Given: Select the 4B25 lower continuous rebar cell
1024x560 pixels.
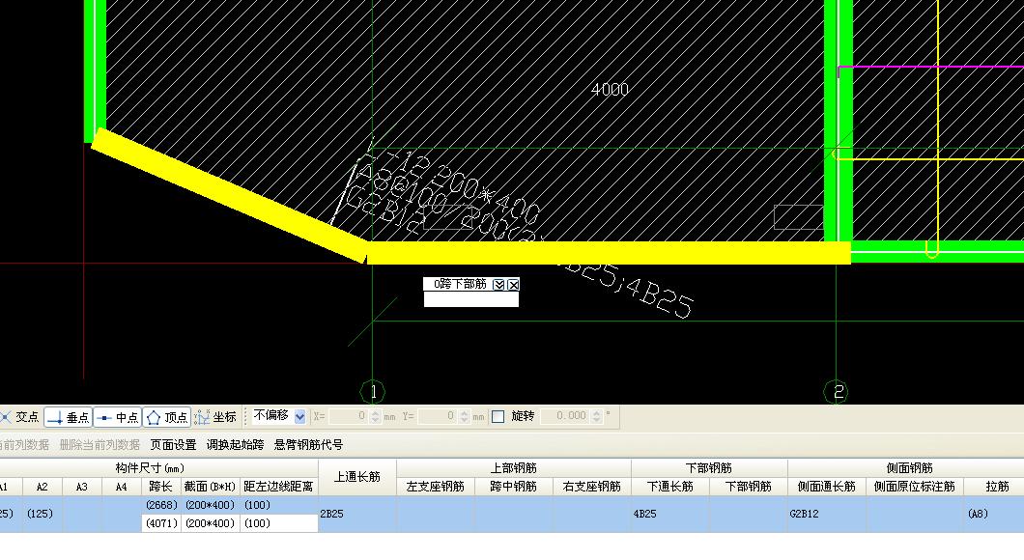Looking at the screenshot, I should pyautogui.click(x=670, y=514).
